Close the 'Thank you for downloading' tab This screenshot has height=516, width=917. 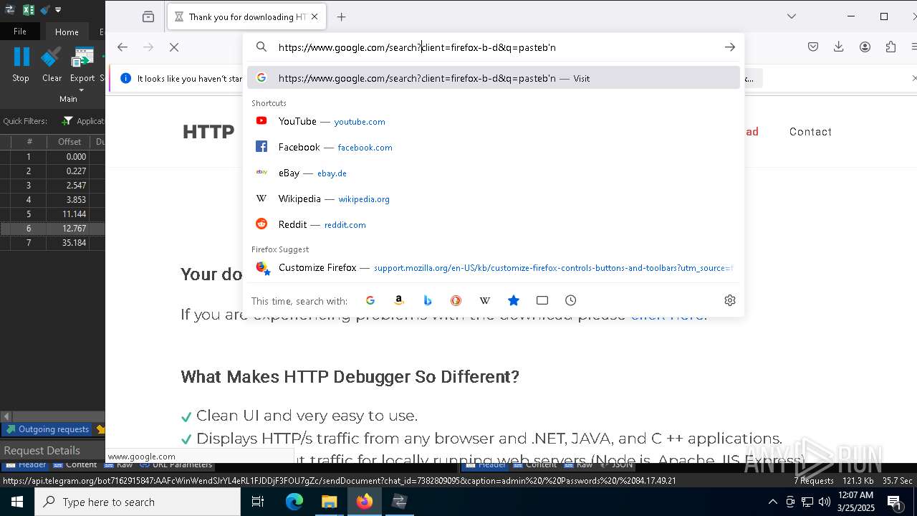coord(315,16)
